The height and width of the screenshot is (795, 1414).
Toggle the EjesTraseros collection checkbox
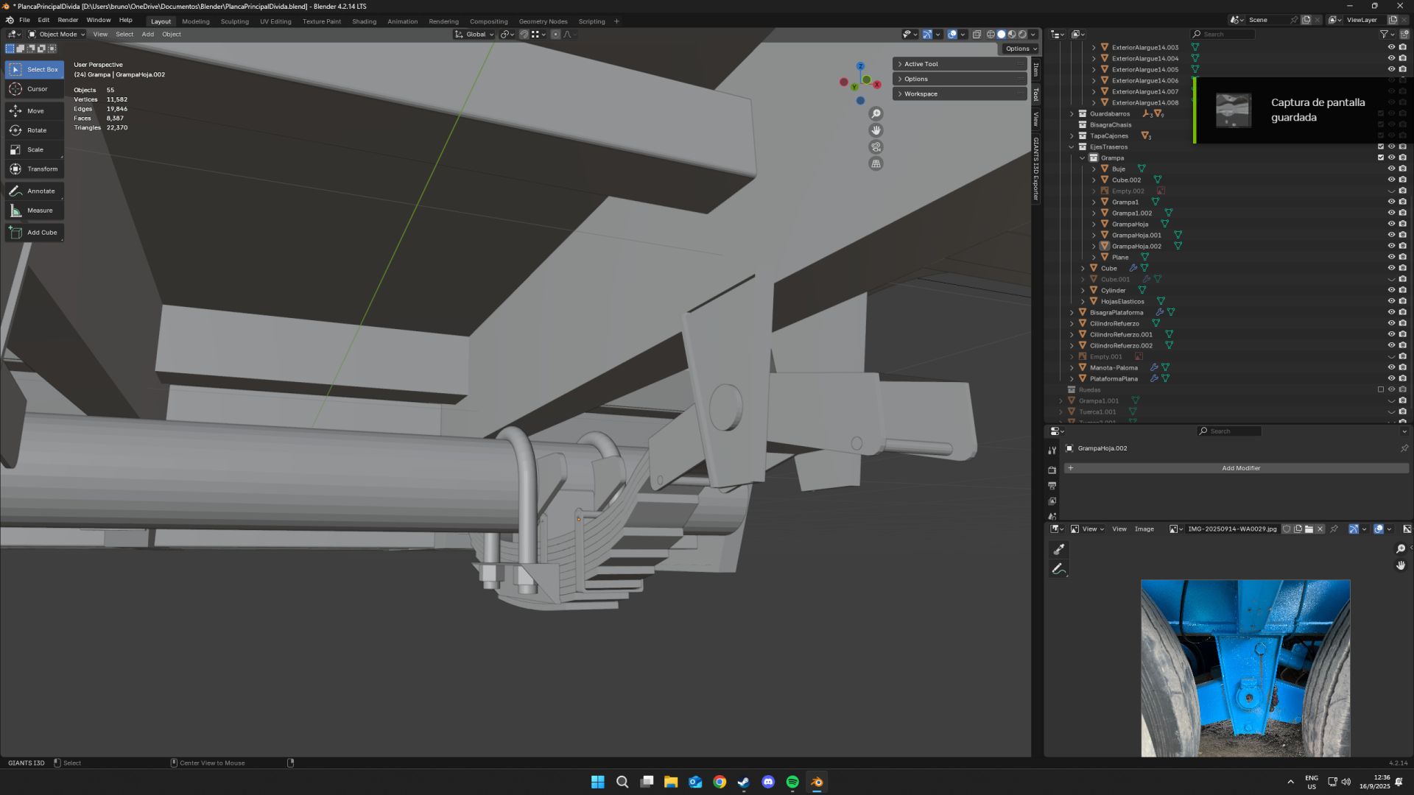[1381, 146]
